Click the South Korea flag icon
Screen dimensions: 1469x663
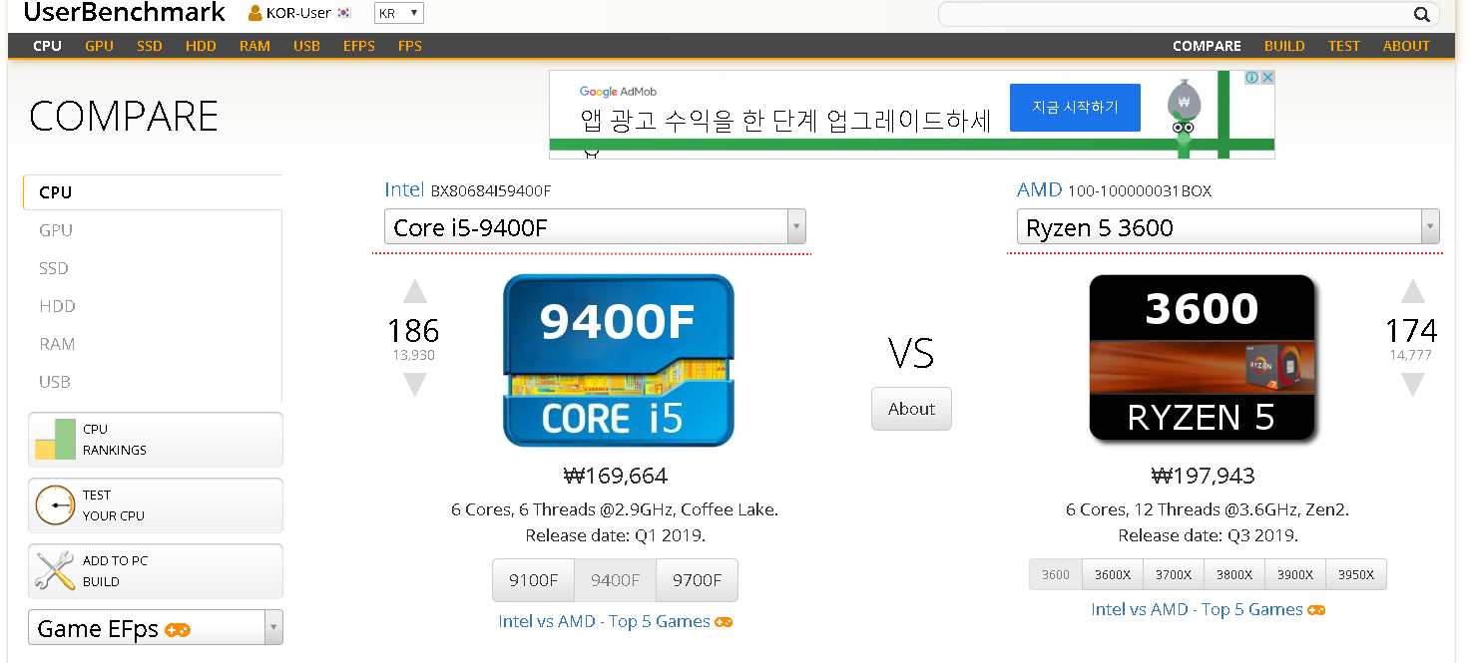pyautogui.click(x=344, y=14)
